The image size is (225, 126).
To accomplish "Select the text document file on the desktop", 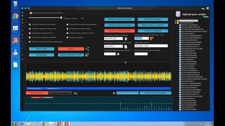I will (x=15, y=65).
